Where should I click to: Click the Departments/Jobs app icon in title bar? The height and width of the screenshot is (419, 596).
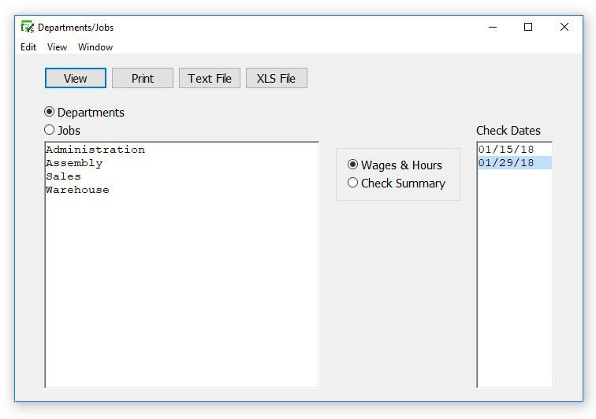[x=28, y=27]
